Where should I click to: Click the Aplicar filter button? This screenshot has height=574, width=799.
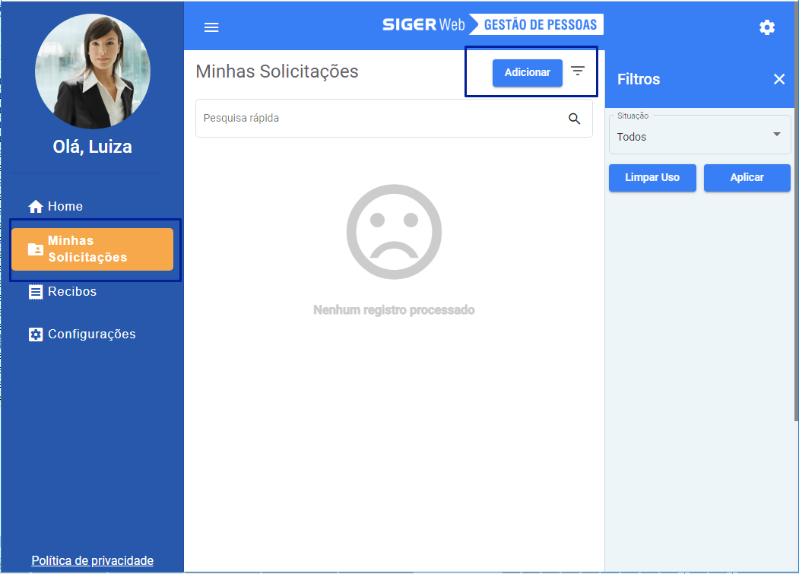coord(747,178)
